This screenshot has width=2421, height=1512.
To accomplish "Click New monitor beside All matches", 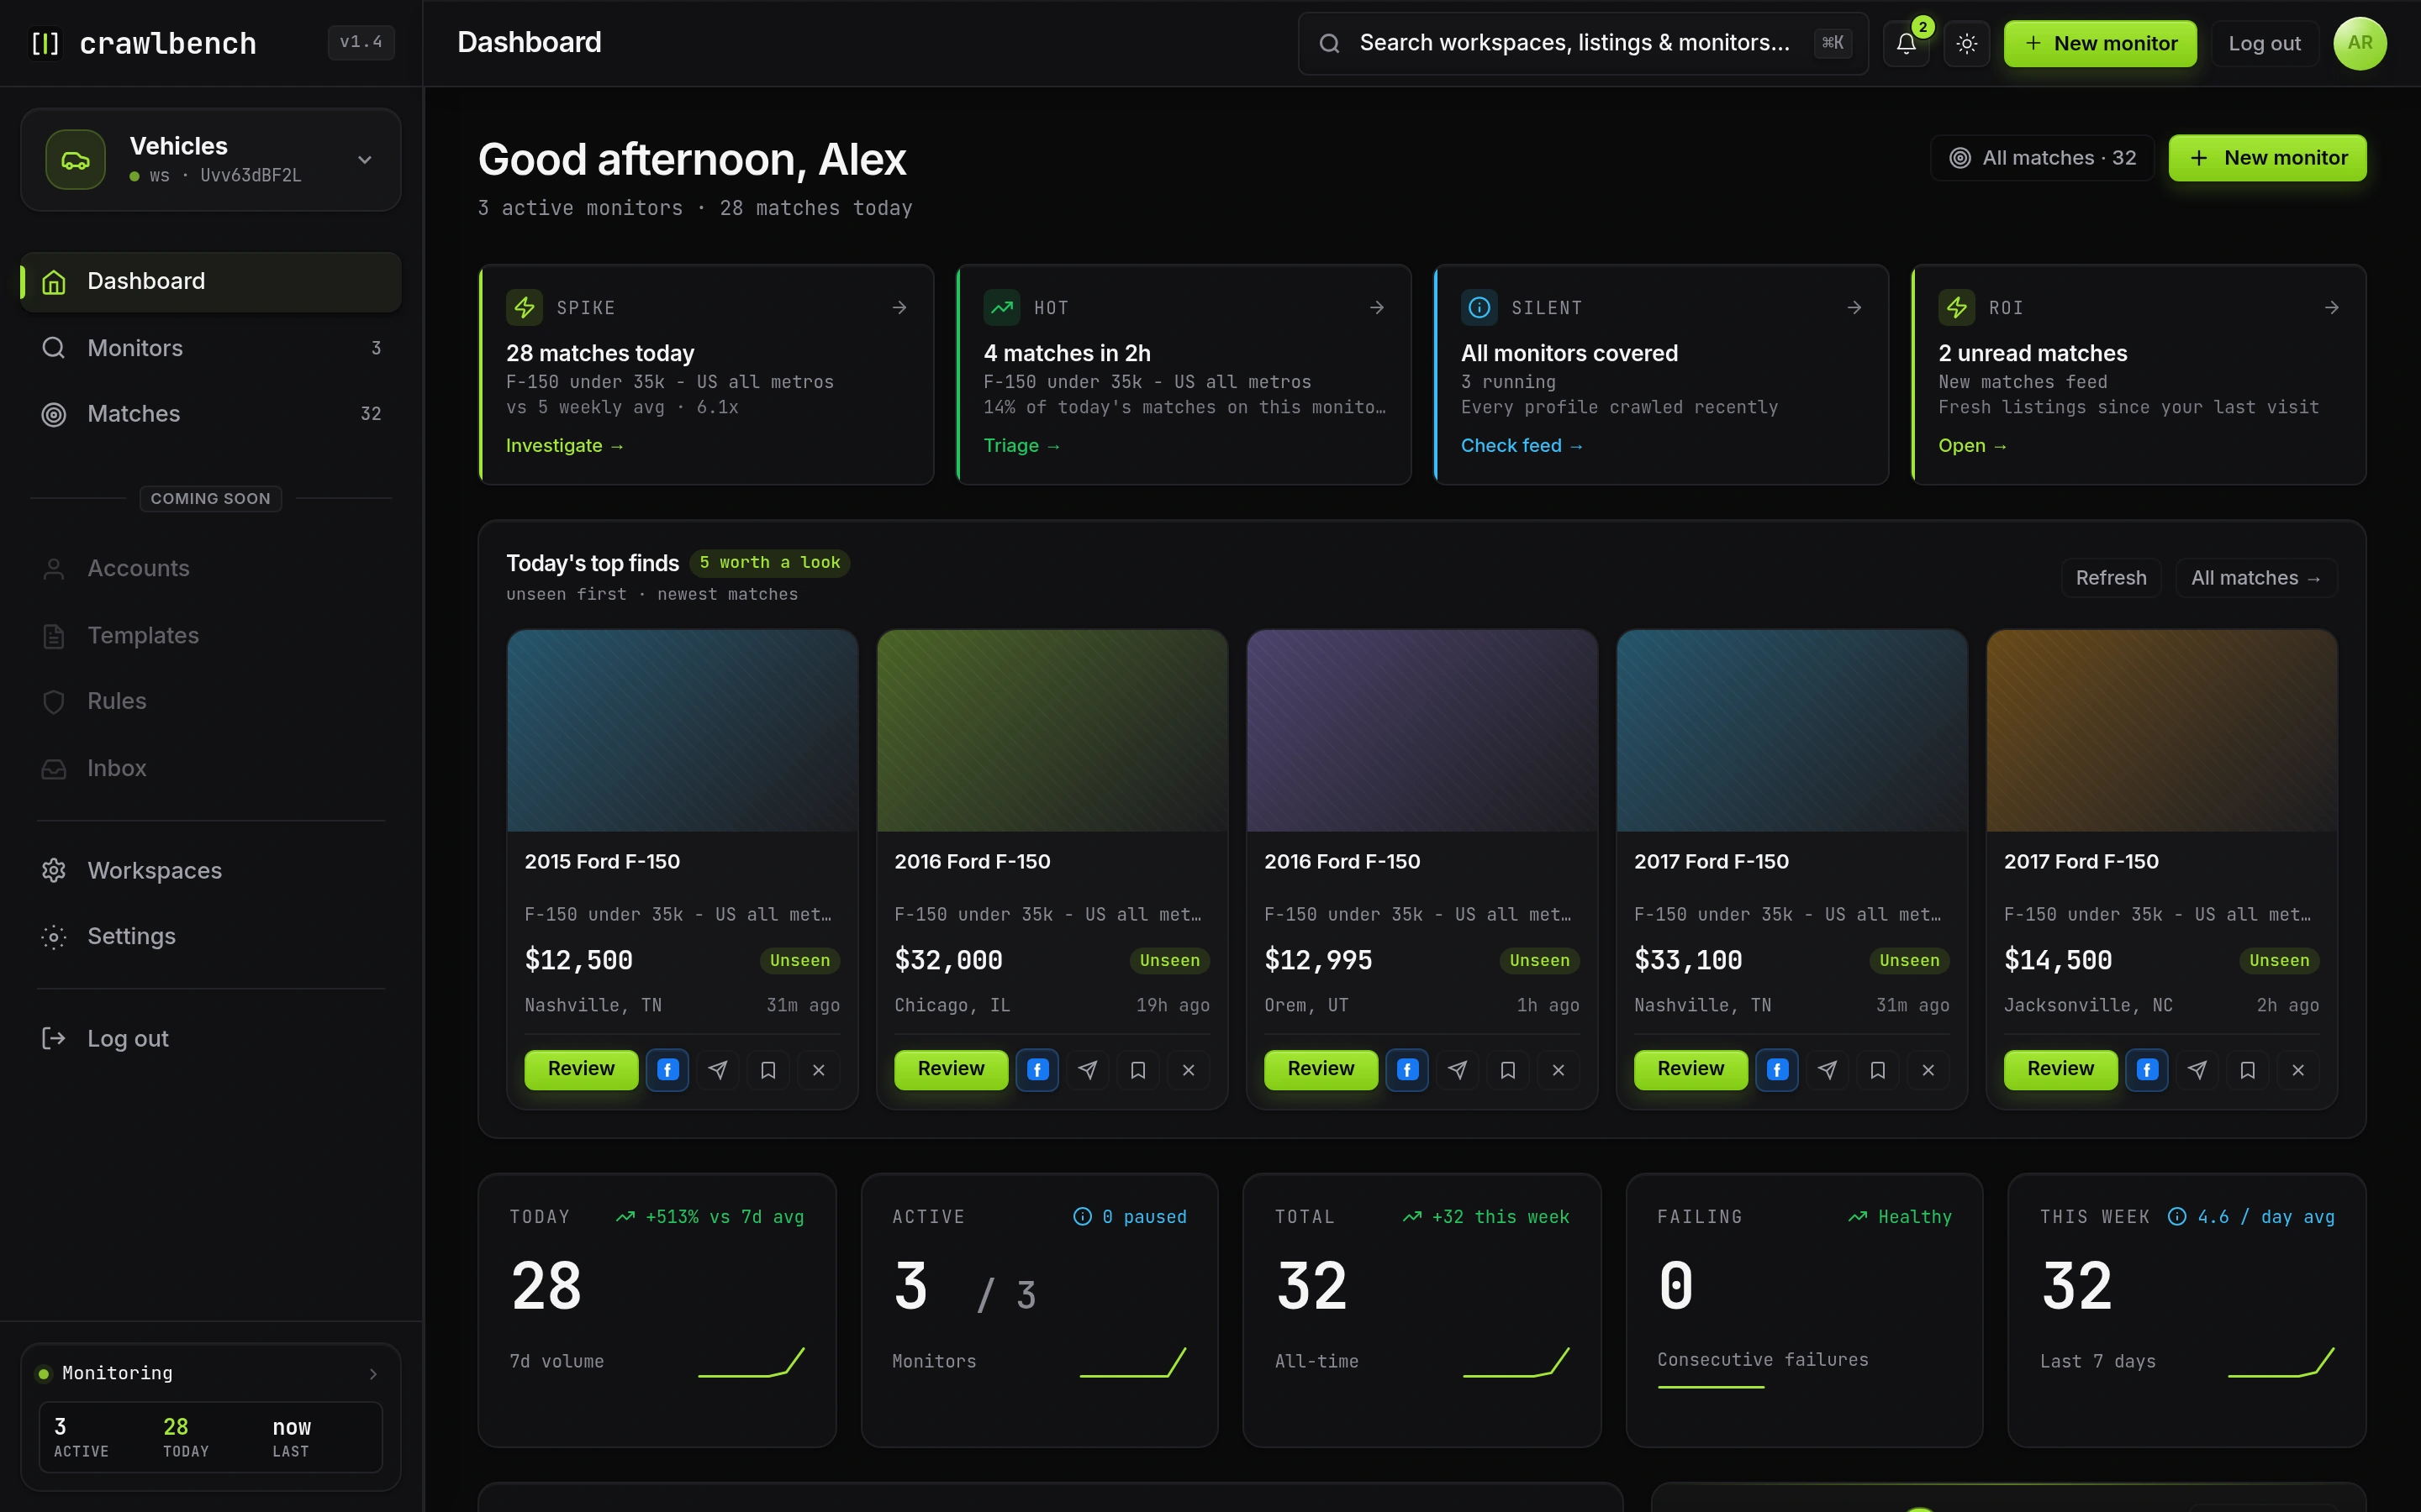I will click(2267, 158).
